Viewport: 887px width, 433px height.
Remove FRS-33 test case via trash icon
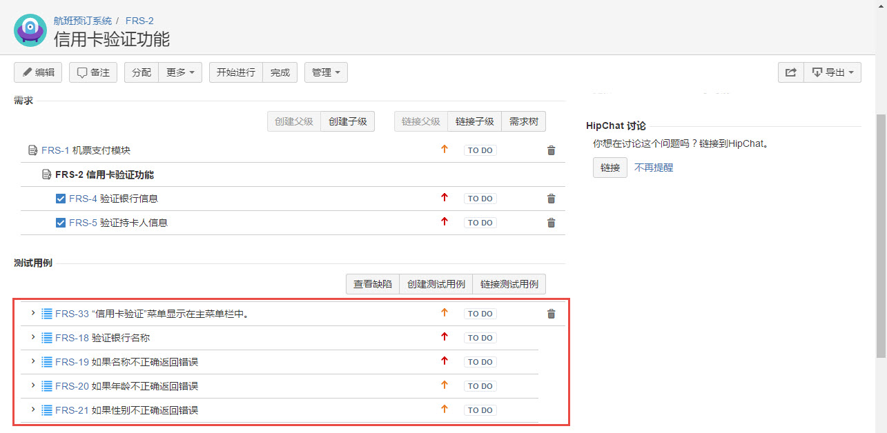pyautogui.click(x=551, y=314)
